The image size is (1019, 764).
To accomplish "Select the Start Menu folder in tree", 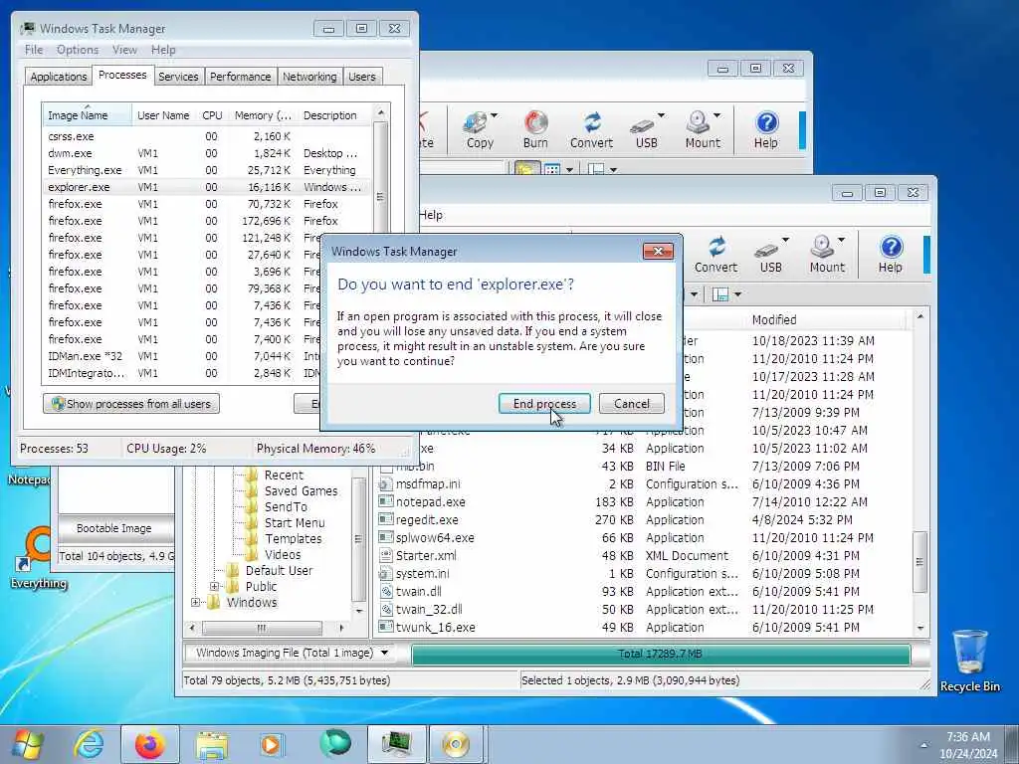I will coord(295,523).
